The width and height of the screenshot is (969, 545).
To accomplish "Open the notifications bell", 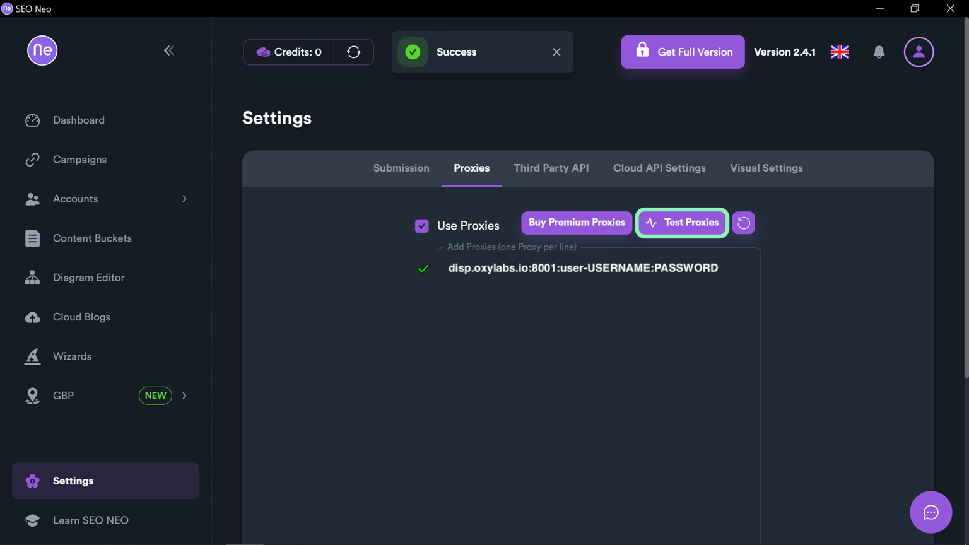I will [x=879, y=52].
